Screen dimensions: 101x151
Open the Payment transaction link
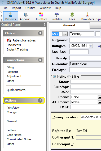[x=12, y=72]
